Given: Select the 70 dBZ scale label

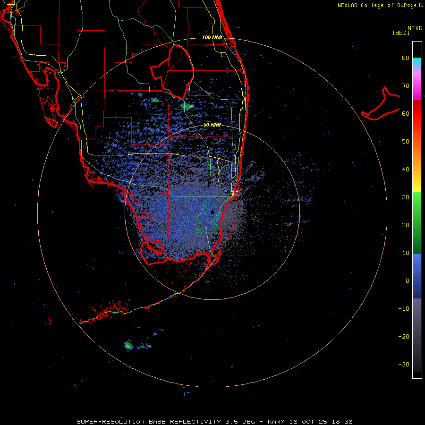Looking at the screenshot, I should pyautogui.click(x=406, y=85).
